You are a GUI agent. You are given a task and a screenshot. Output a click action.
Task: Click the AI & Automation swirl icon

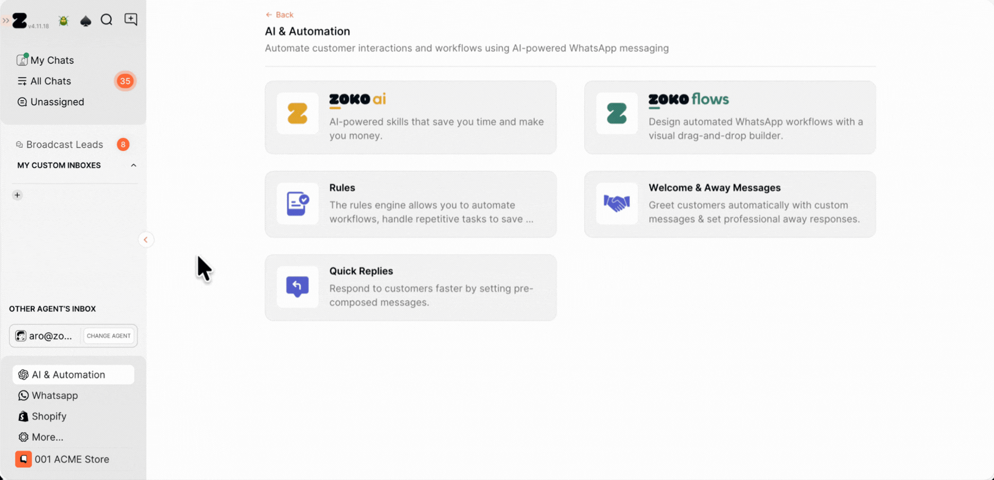click(x=23, y=374)
